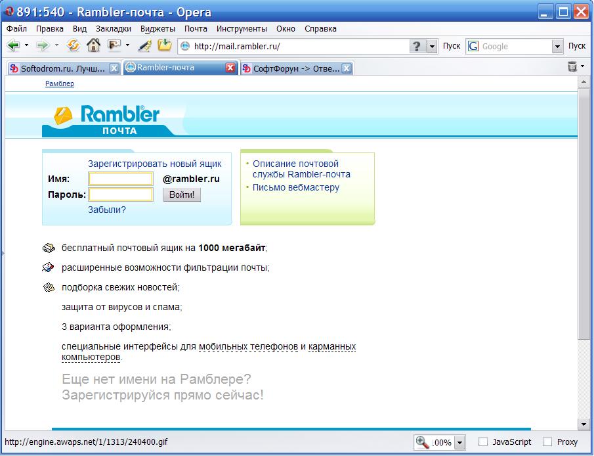
Task: Open the Back button history dropdown
Action: point(26,45)
